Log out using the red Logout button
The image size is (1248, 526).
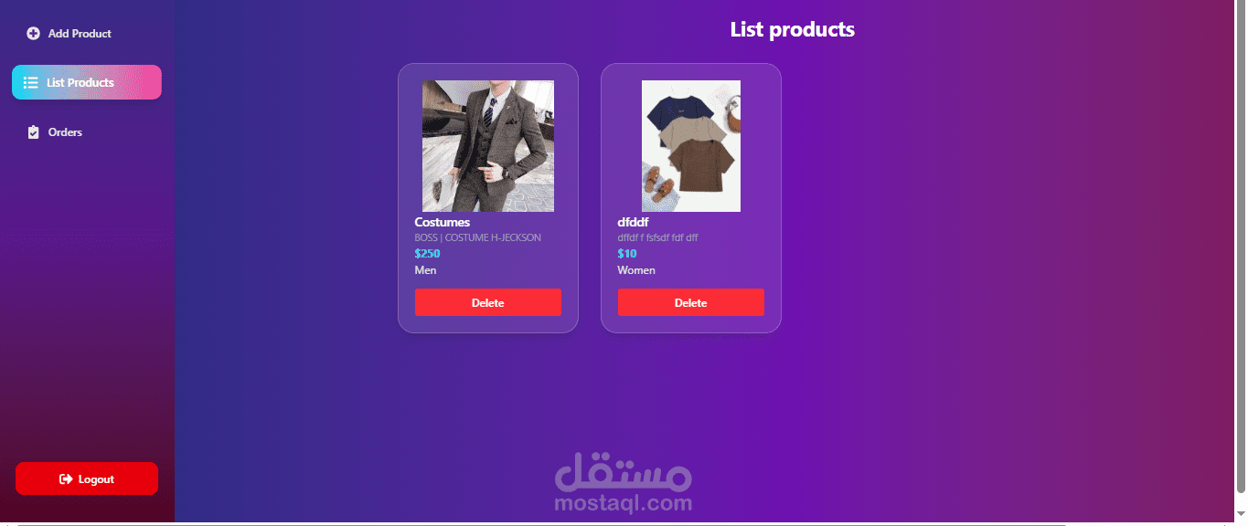(x=87, y=479)
